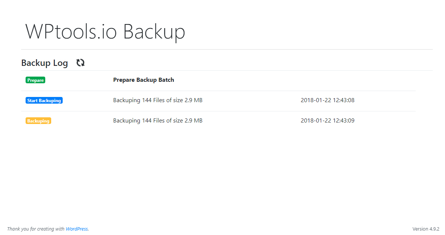Click the Backup Log heading
This screenshot has height=235, width=445.
[x=44, y=63]
